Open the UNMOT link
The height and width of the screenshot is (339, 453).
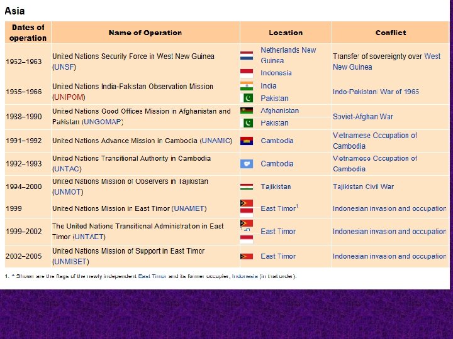coord(67,192)
